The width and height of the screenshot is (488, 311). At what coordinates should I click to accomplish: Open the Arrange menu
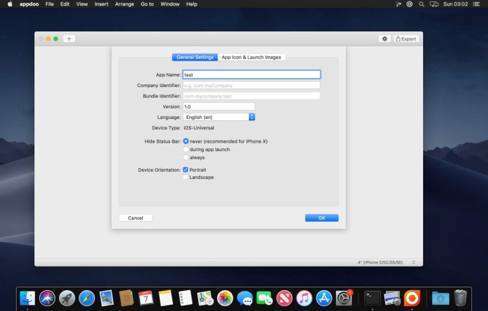pos(125,4)
